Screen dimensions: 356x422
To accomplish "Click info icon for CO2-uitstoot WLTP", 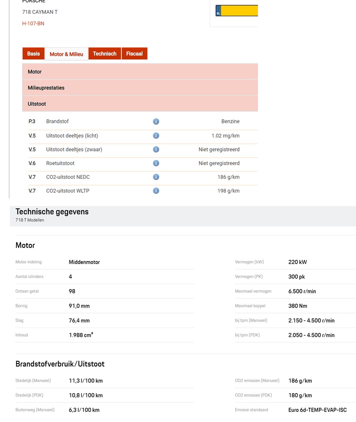I will point(156,191).
